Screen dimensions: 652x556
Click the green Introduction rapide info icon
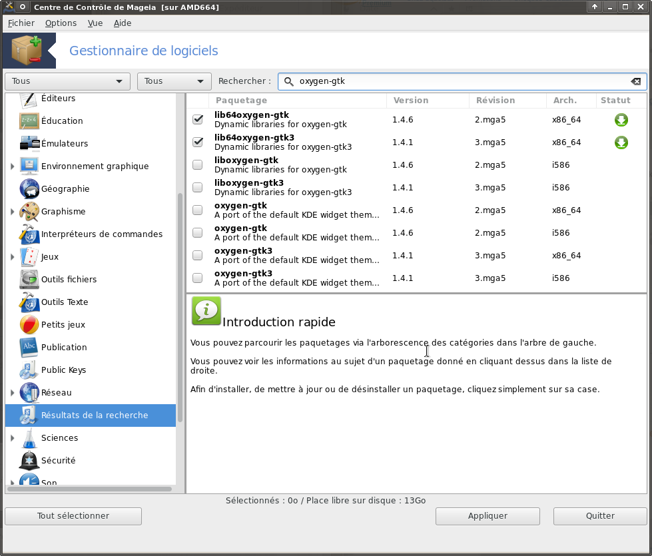[x=206, y=311]
